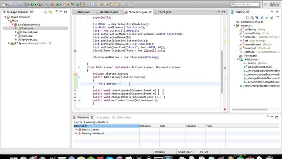Viewport: 282px width, 159px height.
Task: Run the program with the green play icon
Action: [x=32, y=4]
